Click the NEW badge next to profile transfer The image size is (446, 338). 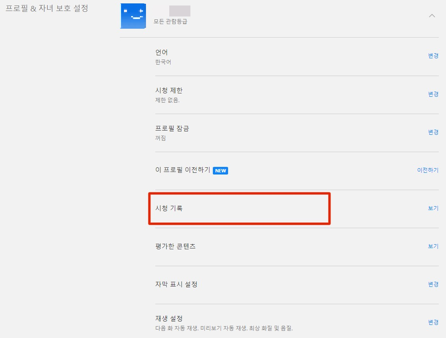click(x=220, y=170)
